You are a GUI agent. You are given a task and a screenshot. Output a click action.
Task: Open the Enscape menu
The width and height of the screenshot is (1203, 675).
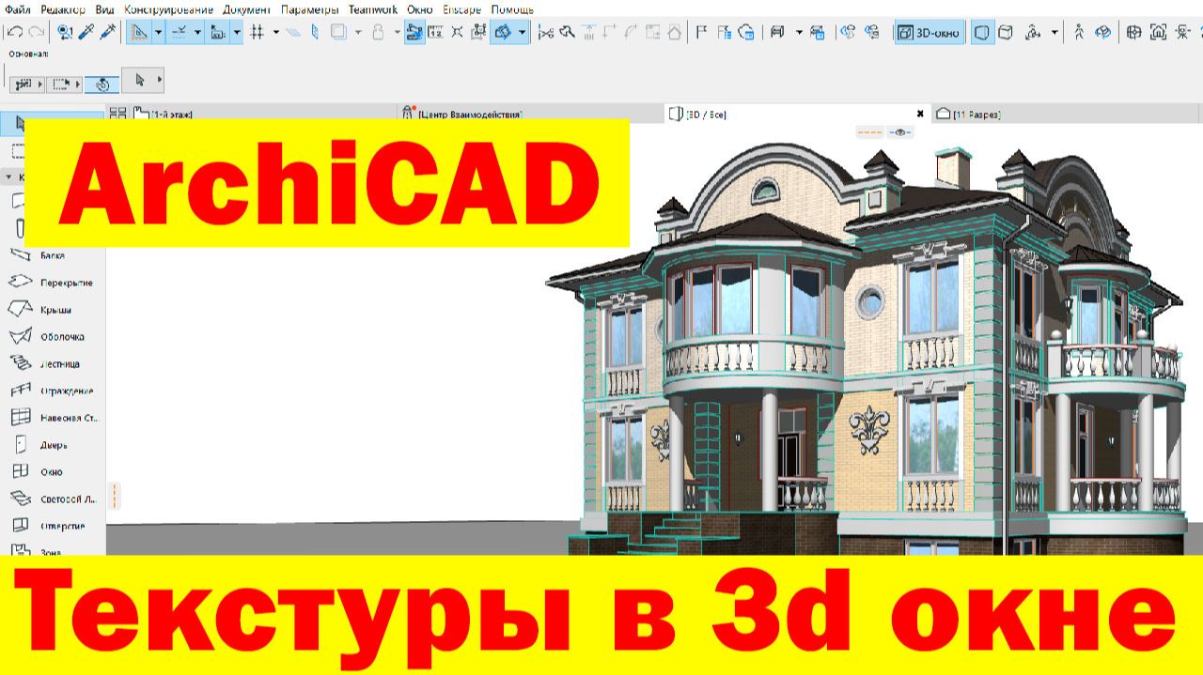tap(461, 9)
